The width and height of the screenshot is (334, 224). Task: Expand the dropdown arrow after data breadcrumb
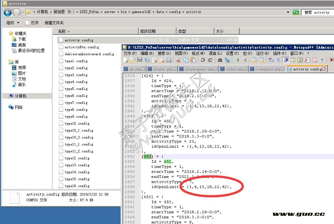(166, 12)
